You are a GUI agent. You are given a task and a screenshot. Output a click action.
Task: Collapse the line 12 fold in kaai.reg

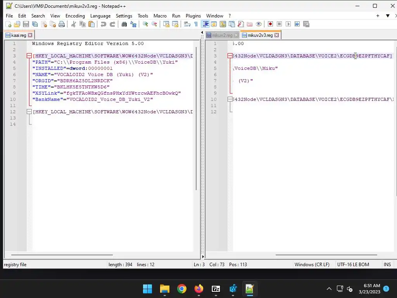pos(29,112)
